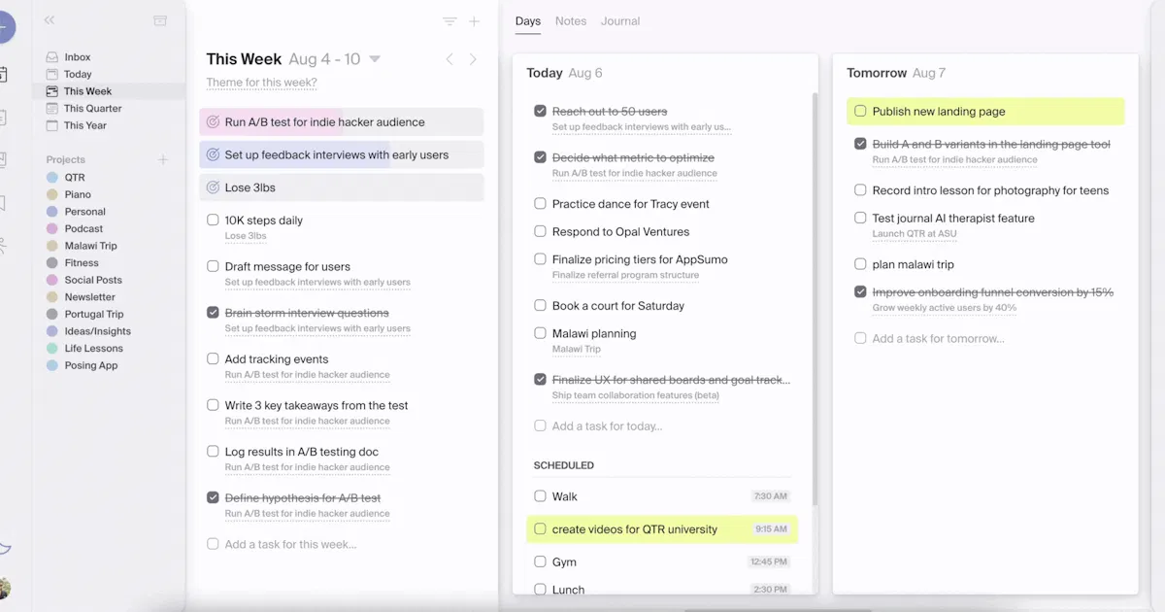Click Add a task for this week field
The image size is (1165, 612).
[290, 544]
